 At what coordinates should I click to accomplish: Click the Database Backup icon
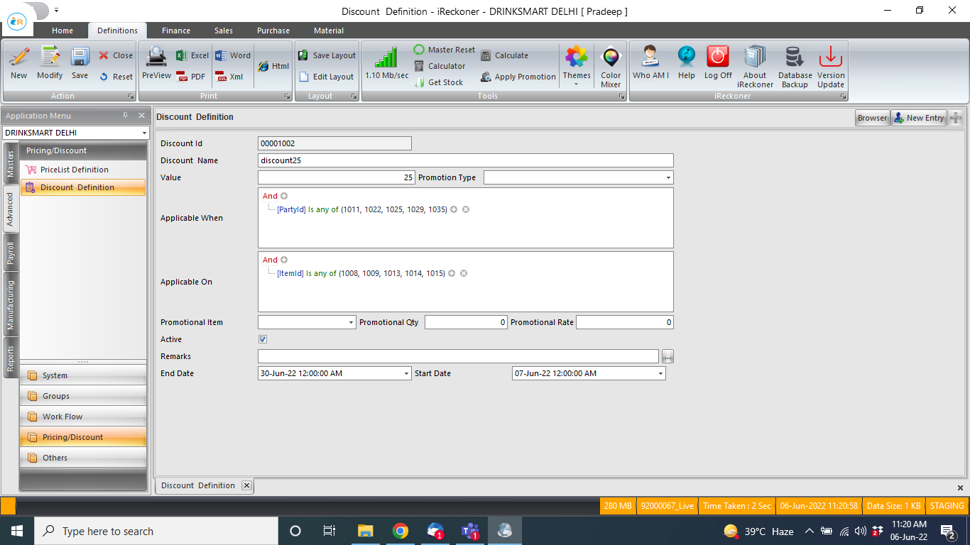[x=795, y=64]
